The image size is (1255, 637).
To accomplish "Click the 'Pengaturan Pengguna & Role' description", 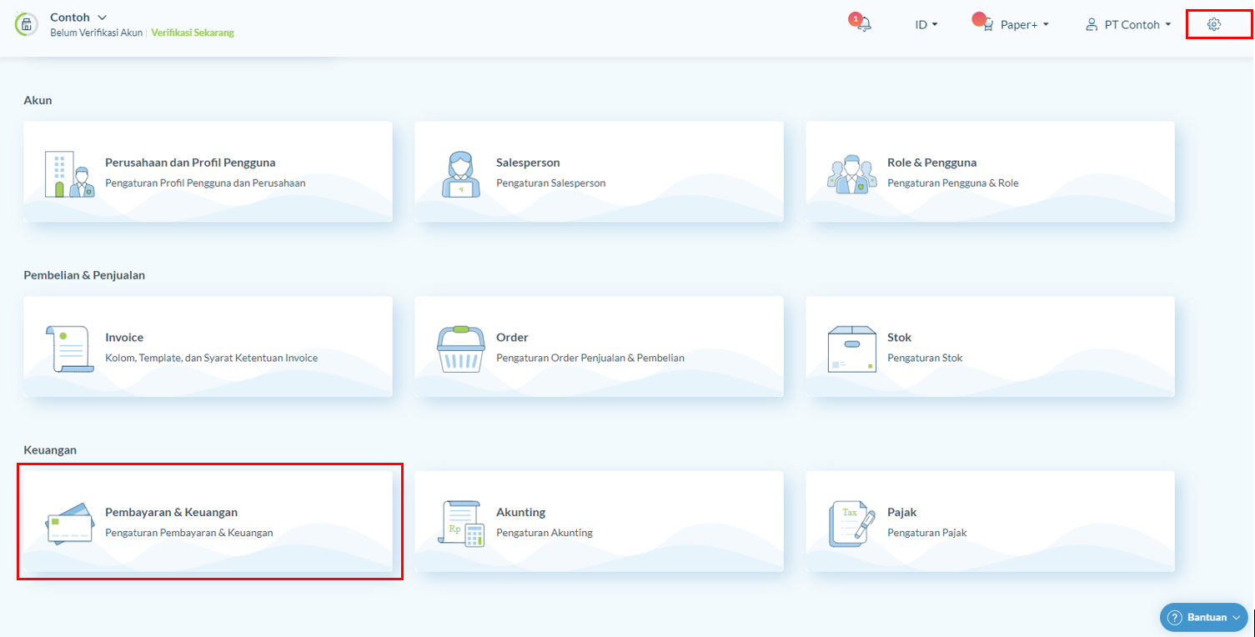I will pos(952,183).
